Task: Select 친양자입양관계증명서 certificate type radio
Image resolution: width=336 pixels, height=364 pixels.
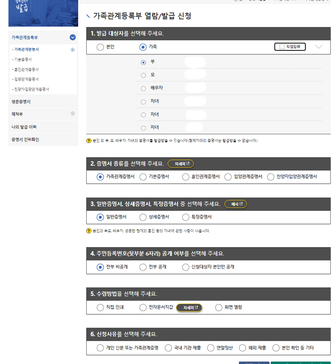Action: coord(271,177)
